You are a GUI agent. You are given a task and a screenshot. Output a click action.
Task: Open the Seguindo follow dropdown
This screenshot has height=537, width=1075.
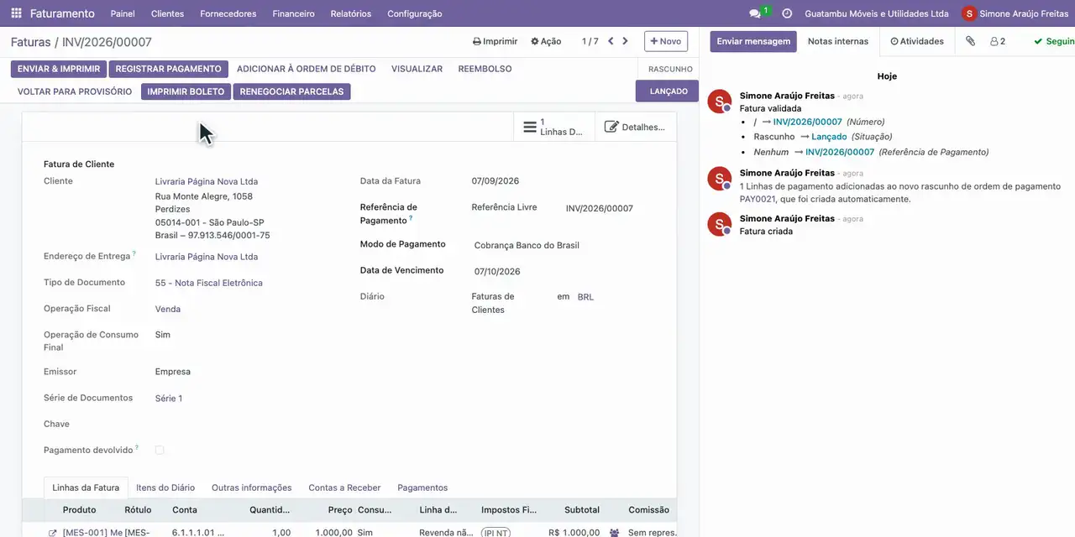tap(1054, 41)
